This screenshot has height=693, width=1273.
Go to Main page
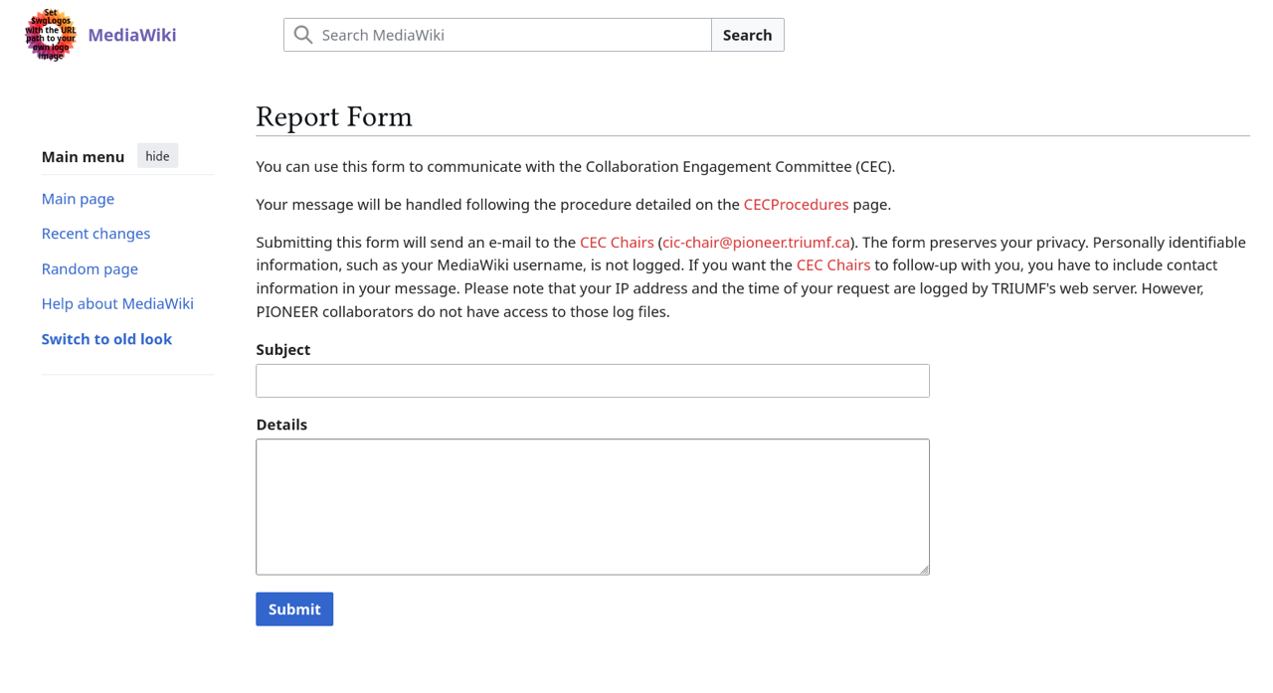[78, 199]
